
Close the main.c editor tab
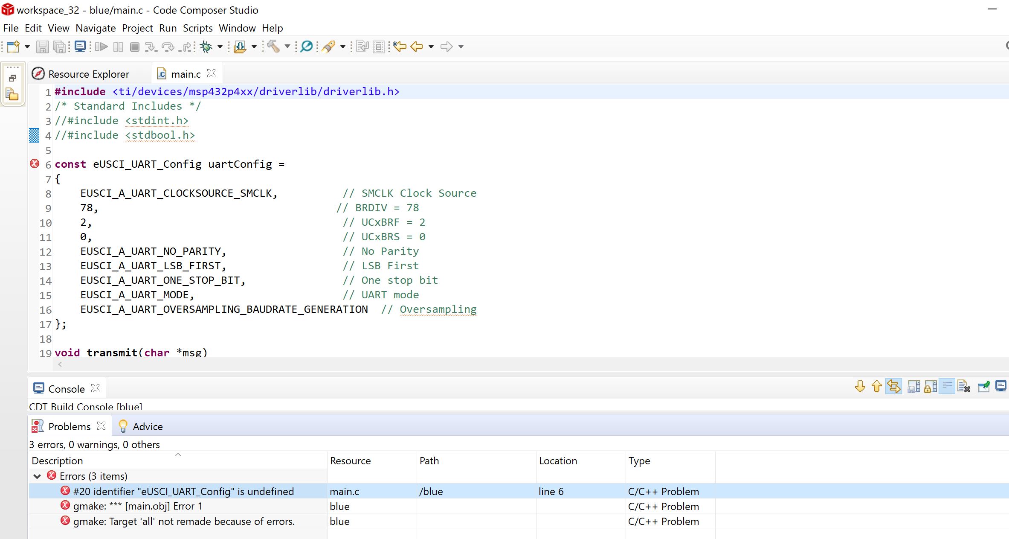tap(211, 73)
